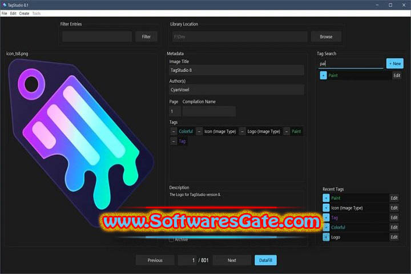Screen dimensions: 411x274
Task: Open the Edit menu
Action: click(13, 13)
